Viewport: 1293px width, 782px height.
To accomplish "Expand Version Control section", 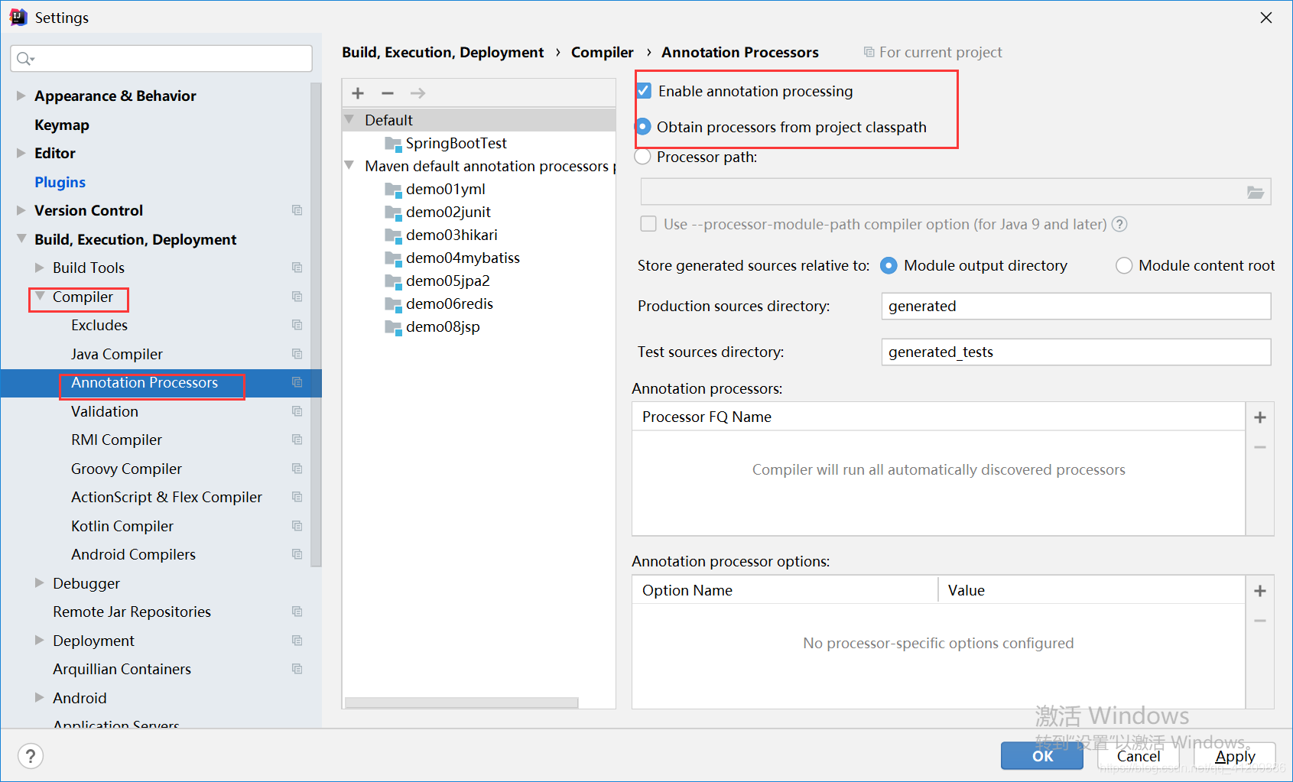I will [x=21, y=210].
